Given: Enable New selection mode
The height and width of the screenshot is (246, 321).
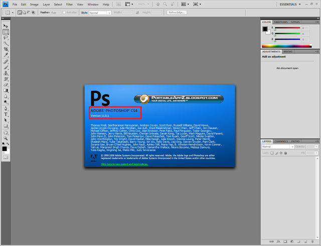Looking at the screenshot, I should pyautogui.click(x=20, y=12).
